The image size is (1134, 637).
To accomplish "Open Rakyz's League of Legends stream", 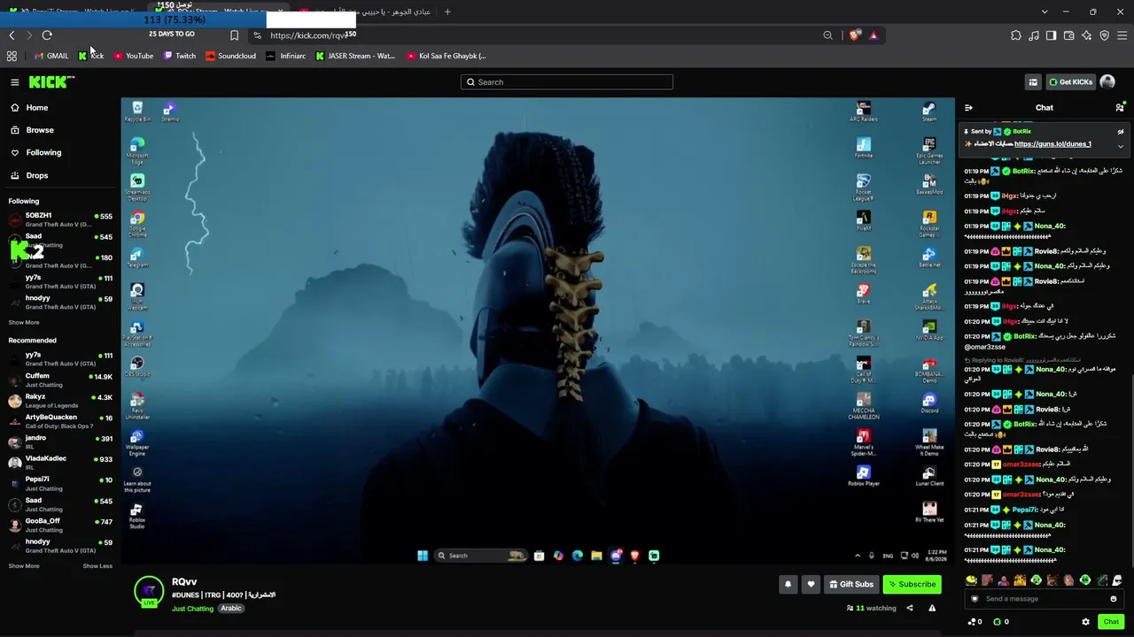I will click(x=60, y=401).
